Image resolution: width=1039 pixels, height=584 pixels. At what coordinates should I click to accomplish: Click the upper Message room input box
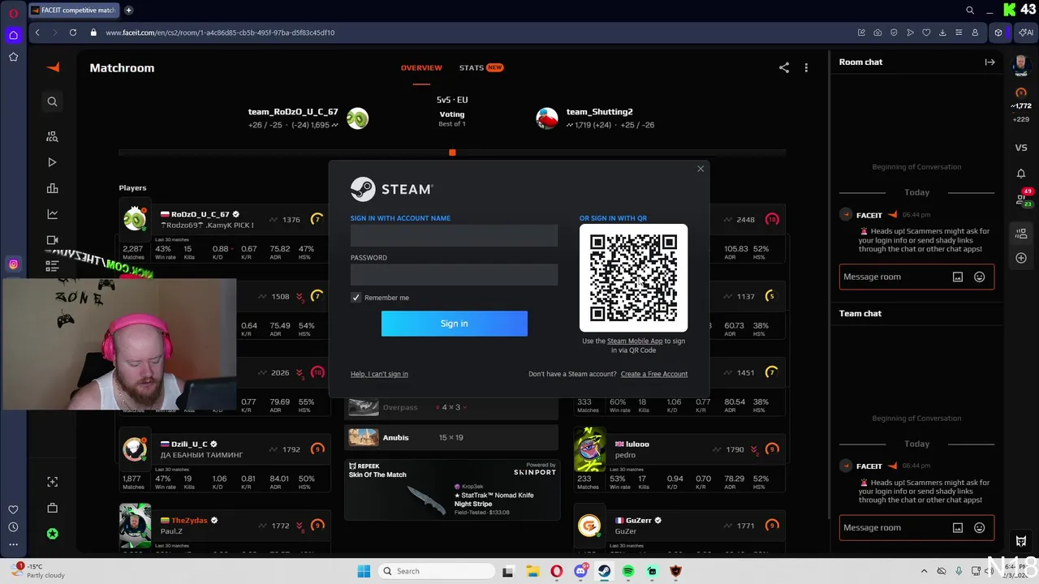point(916,277)
